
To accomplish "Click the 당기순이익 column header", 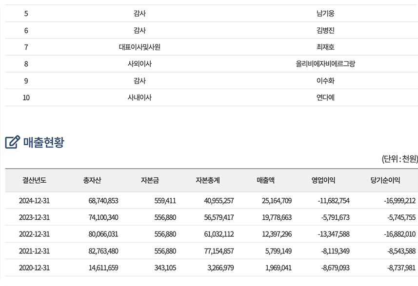I will pyautogui.click(x=385, y=180).
